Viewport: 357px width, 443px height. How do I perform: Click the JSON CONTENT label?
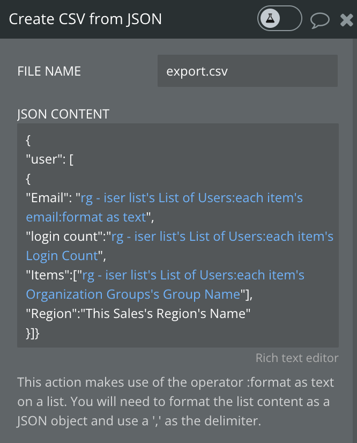click(x=63, y=114)
